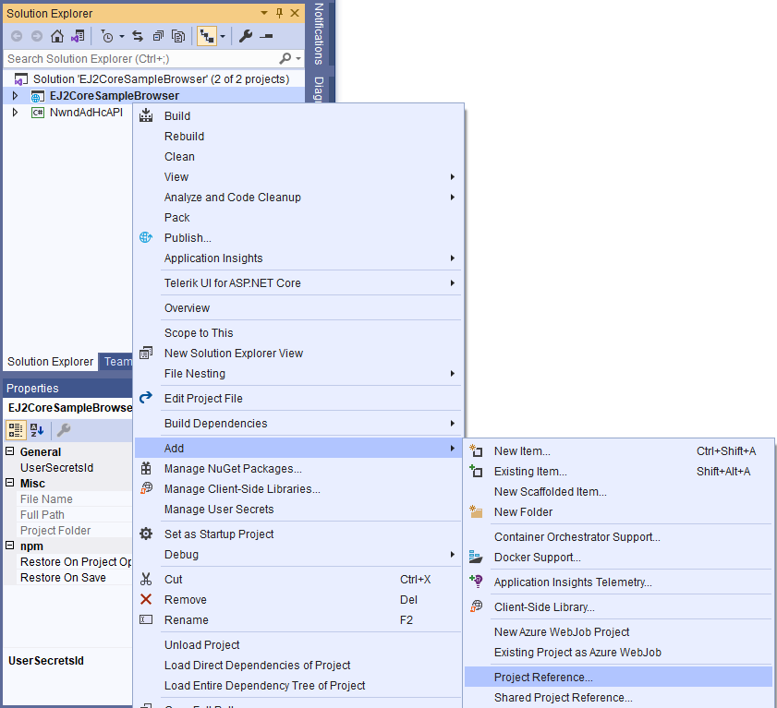Click Back arrow in Solution Explorer toolbar

coord(17,36)
